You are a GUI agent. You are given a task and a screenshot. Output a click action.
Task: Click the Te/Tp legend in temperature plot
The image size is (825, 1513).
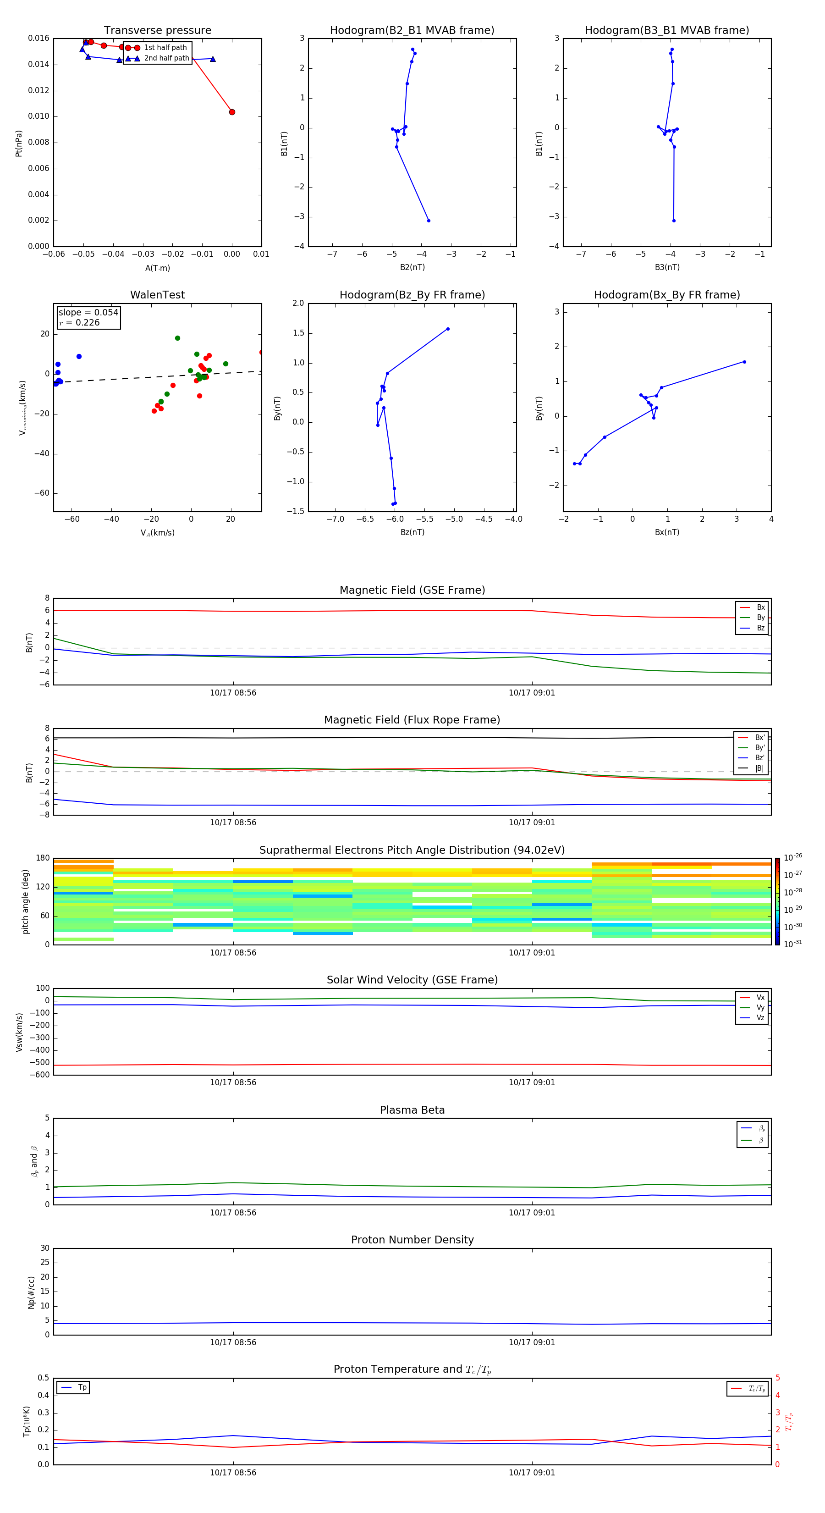pyautogui.click(x=748, y=1388)
